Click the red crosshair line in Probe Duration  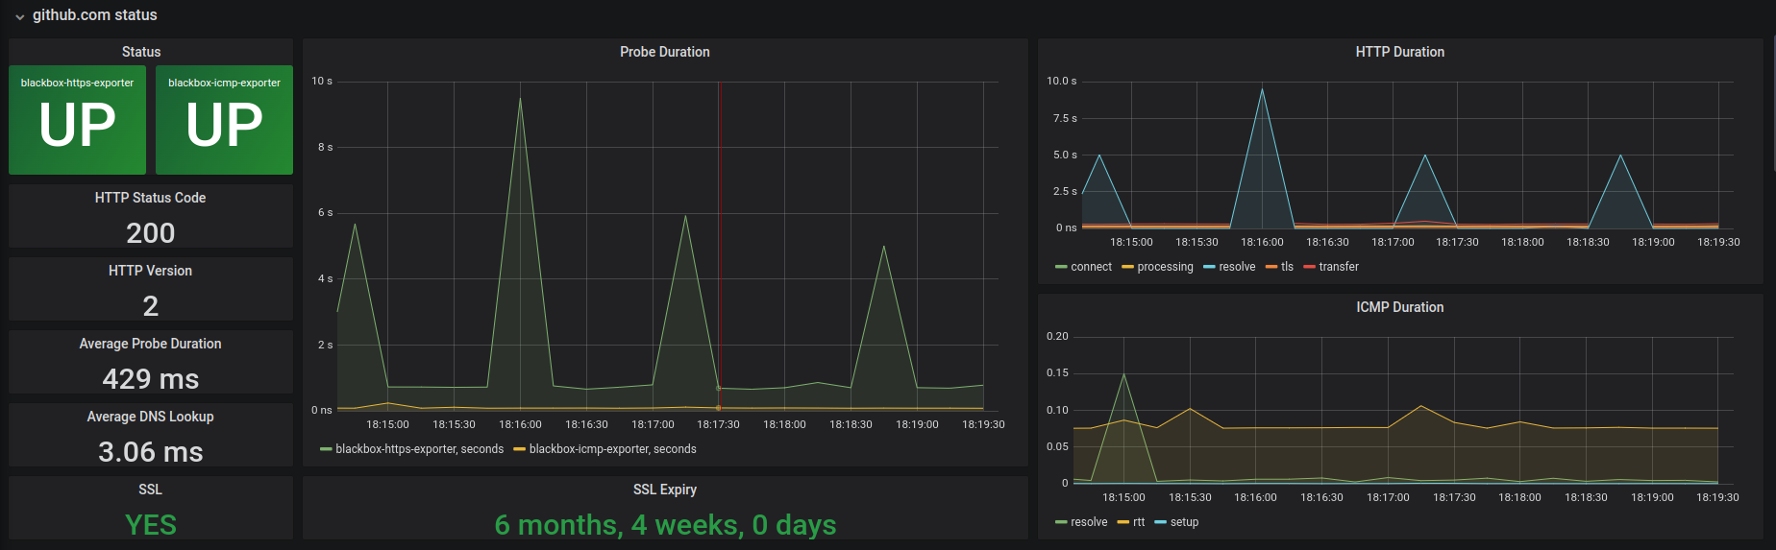719,245
